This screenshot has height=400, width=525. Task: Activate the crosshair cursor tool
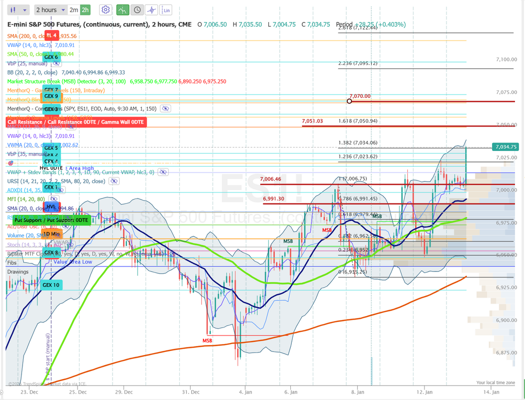click(152, 9)
